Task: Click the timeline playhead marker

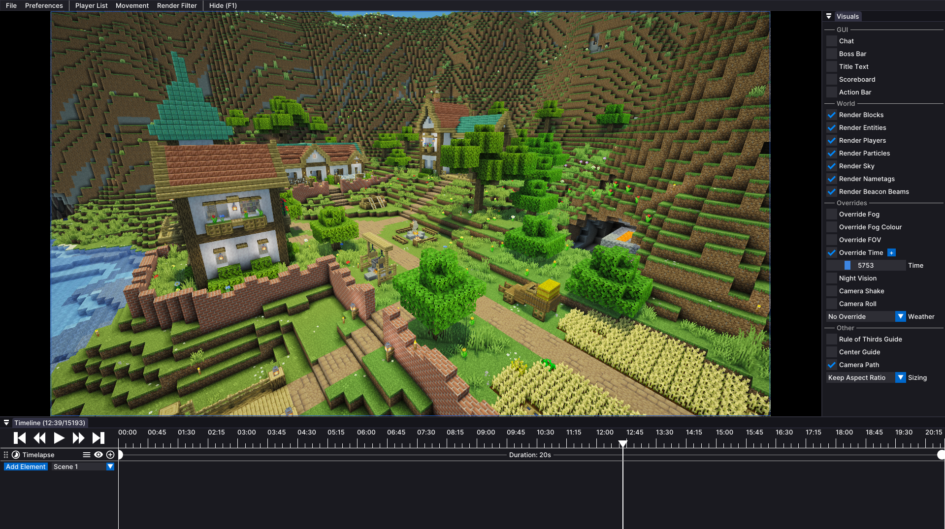Action: (x=623, y=443)
